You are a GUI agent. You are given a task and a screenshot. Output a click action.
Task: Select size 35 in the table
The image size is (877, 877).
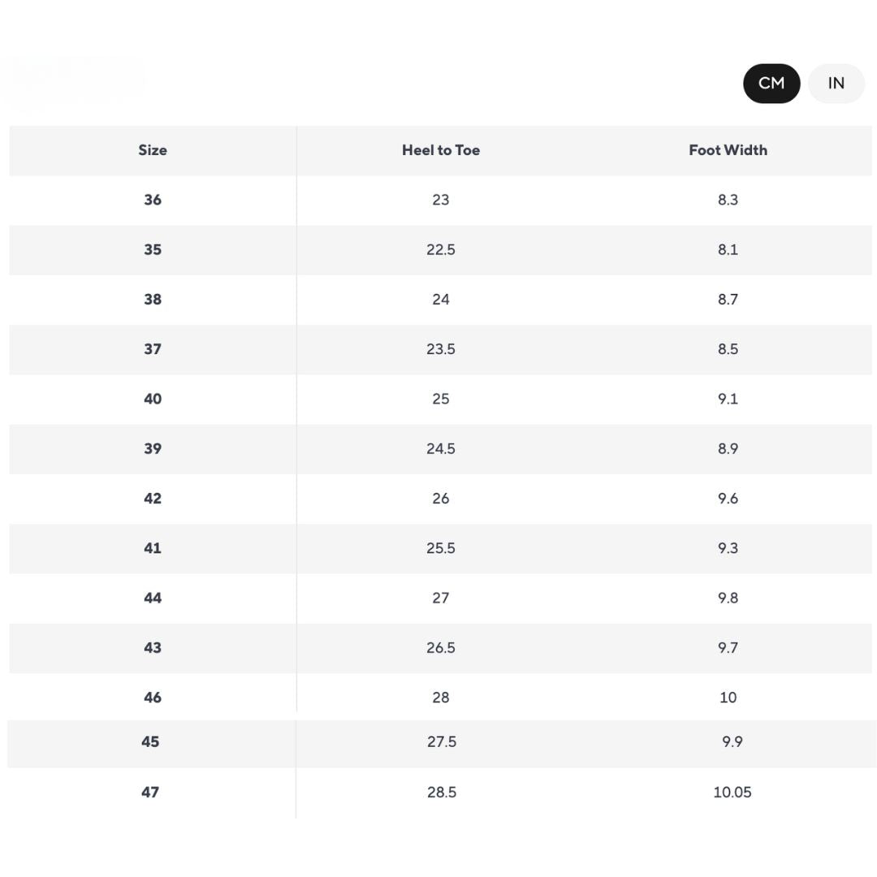point(153,249)
